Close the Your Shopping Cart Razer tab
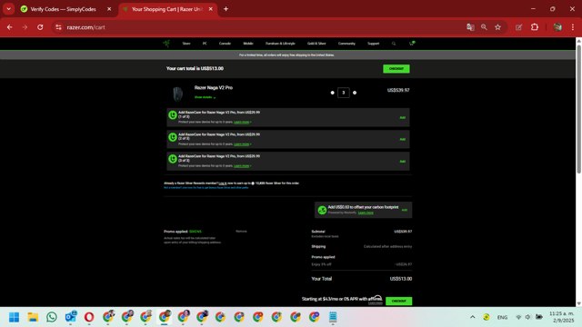Image resolution: width=582 pixels, height=327 pixels. [x=210, y=9]
